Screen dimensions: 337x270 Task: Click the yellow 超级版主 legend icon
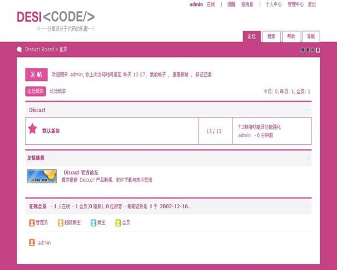[x=60, y=223]
